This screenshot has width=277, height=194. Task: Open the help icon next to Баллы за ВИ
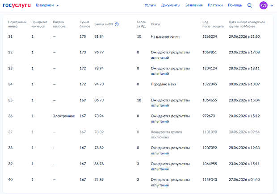pos(117,24)
